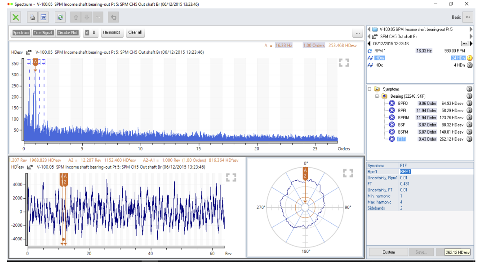The image size is (480, 269).
Task: Expand the circular polar plot to fullscreen
Action: coord(348,173)
